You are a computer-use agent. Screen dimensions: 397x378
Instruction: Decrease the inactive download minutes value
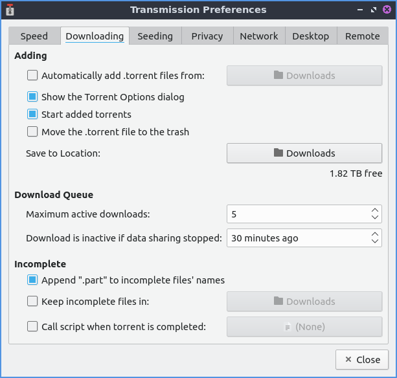375,241
